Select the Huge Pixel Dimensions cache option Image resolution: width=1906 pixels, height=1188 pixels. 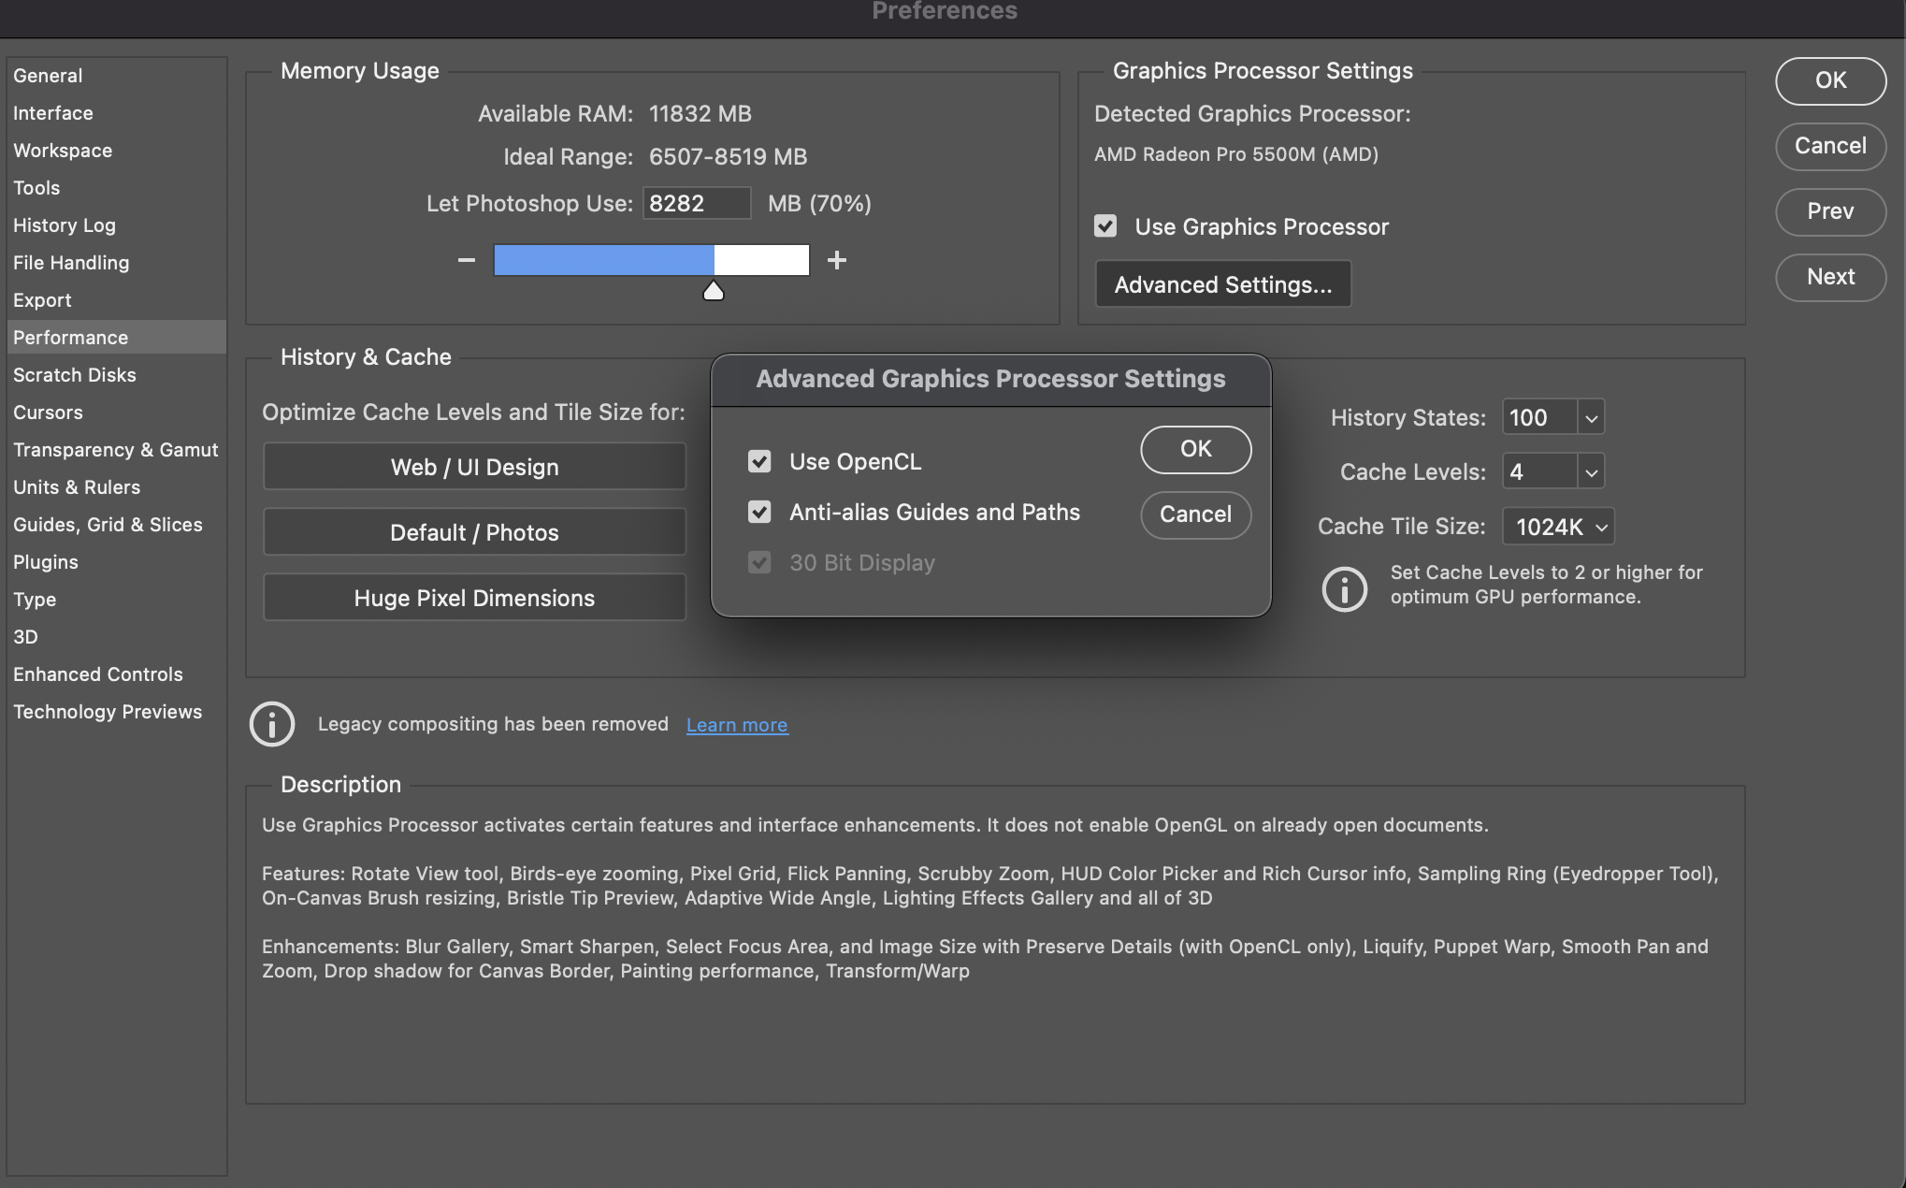(x=473, y=597)
